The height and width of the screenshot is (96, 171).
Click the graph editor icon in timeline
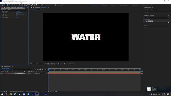45,69
